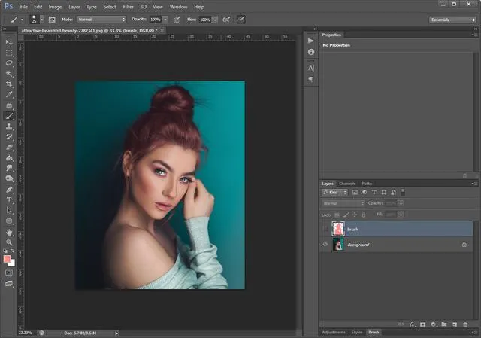
Task: Select the Ellipse shape tool
Action: pos(9,221)
